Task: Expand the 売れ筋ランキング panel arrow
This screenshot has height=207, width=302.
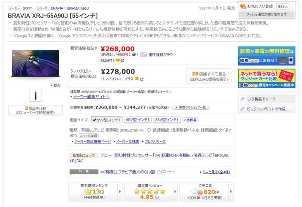Action: click(120, 191)
